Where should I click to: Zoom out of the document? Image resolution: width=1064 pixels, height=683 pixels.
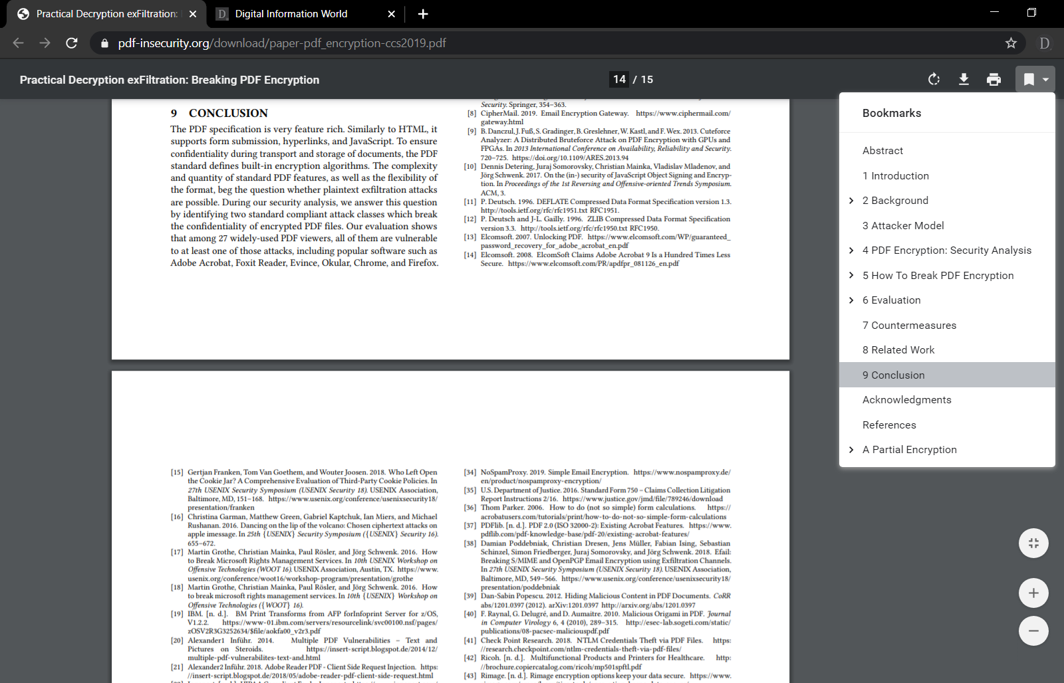1033,631
